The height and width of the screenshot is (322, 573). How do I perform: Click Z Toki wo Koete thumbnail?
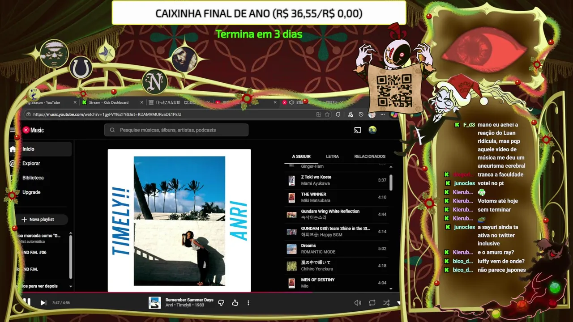pyautogui.click(x=292, y=180)
